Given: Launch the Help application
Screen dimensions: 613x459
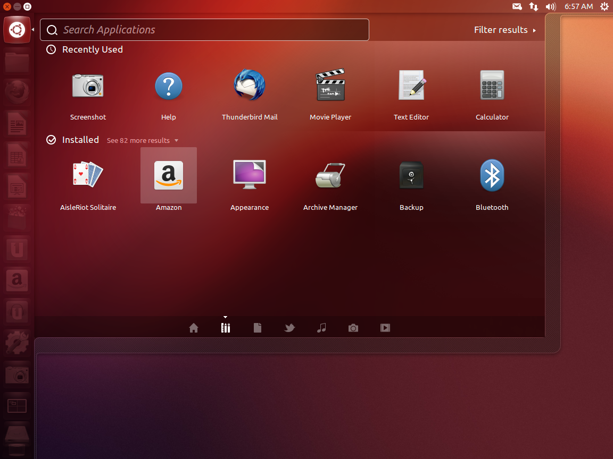Looking at the screenshot, I should point(169,86).
